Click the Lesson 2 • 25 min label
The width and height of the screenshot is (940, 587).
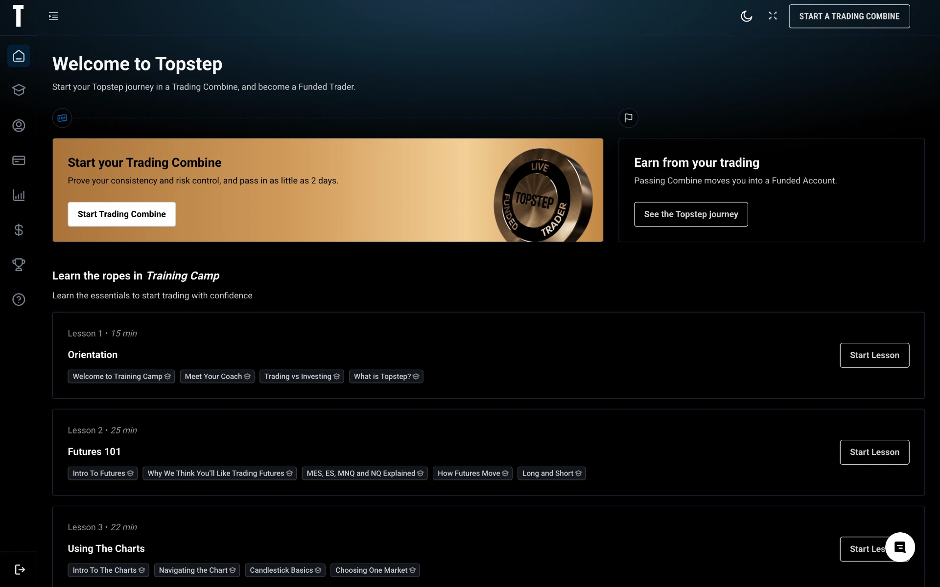[x=102, y=430]
